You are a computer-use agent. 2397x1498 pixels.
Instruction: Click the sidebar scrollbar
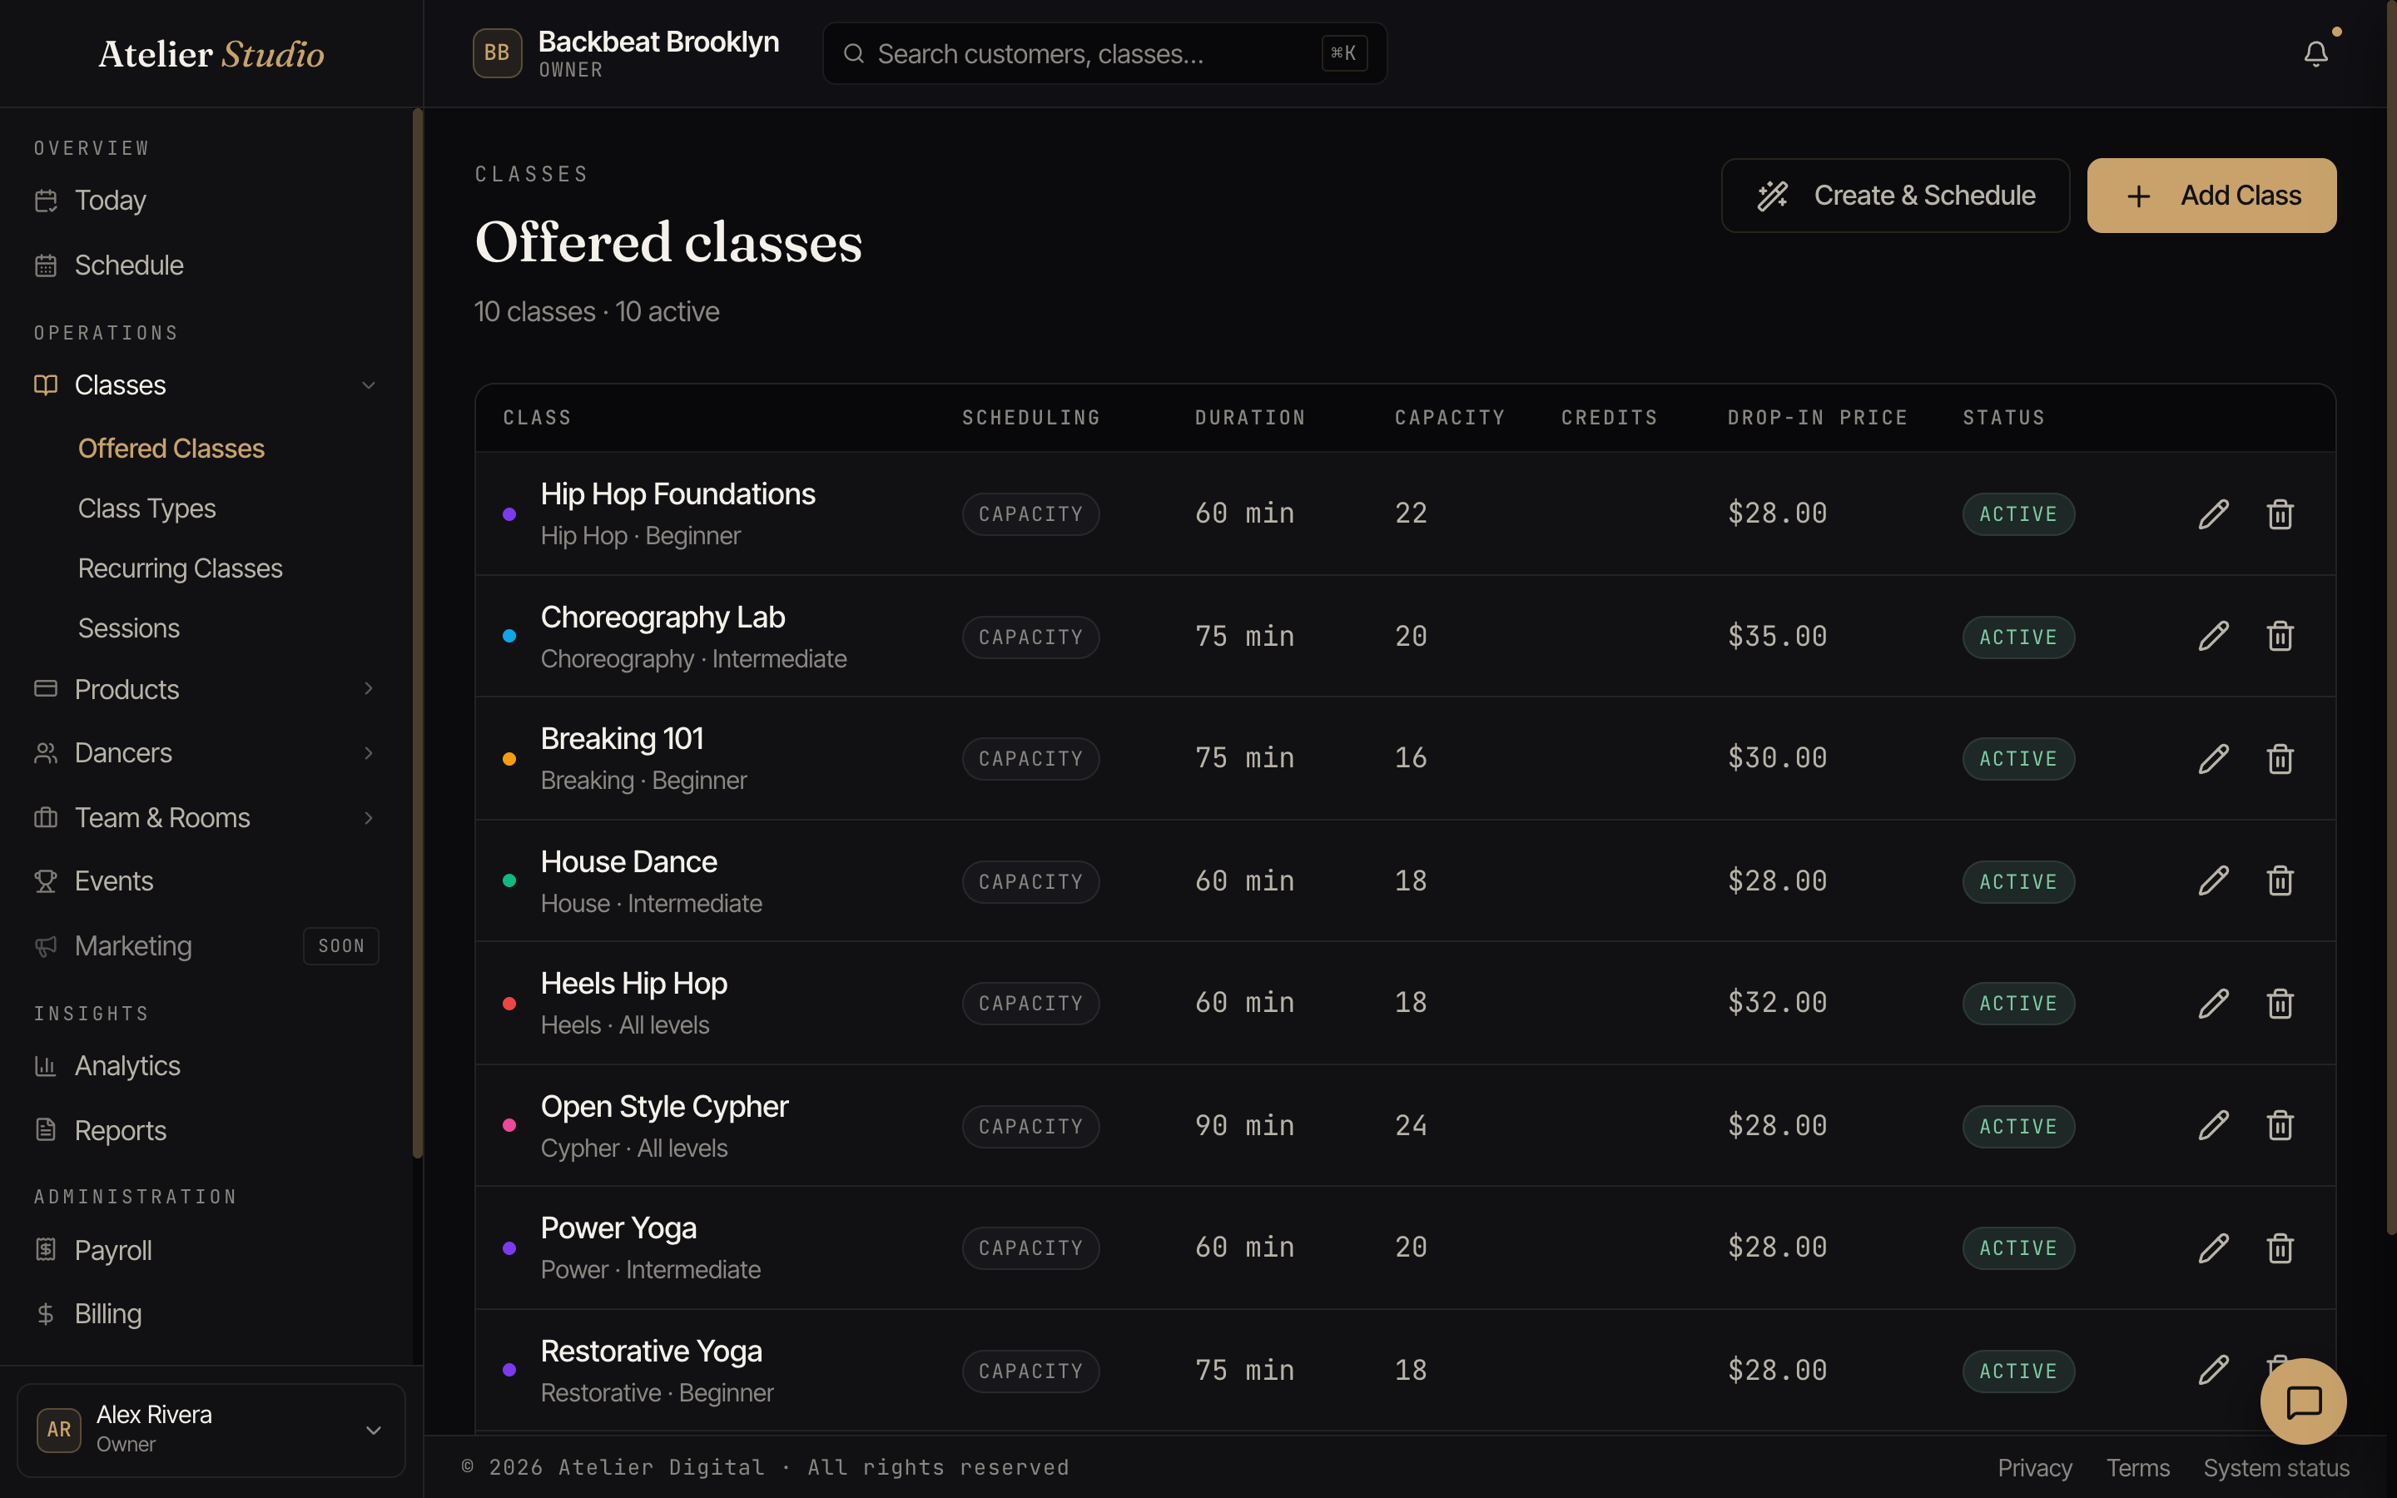(x=417, y=634)
